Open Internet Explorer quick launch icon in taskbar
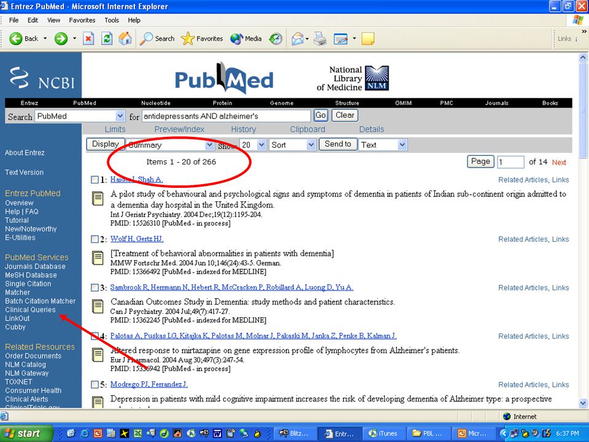The image size is (589, 442). click(x=84, y=433)
